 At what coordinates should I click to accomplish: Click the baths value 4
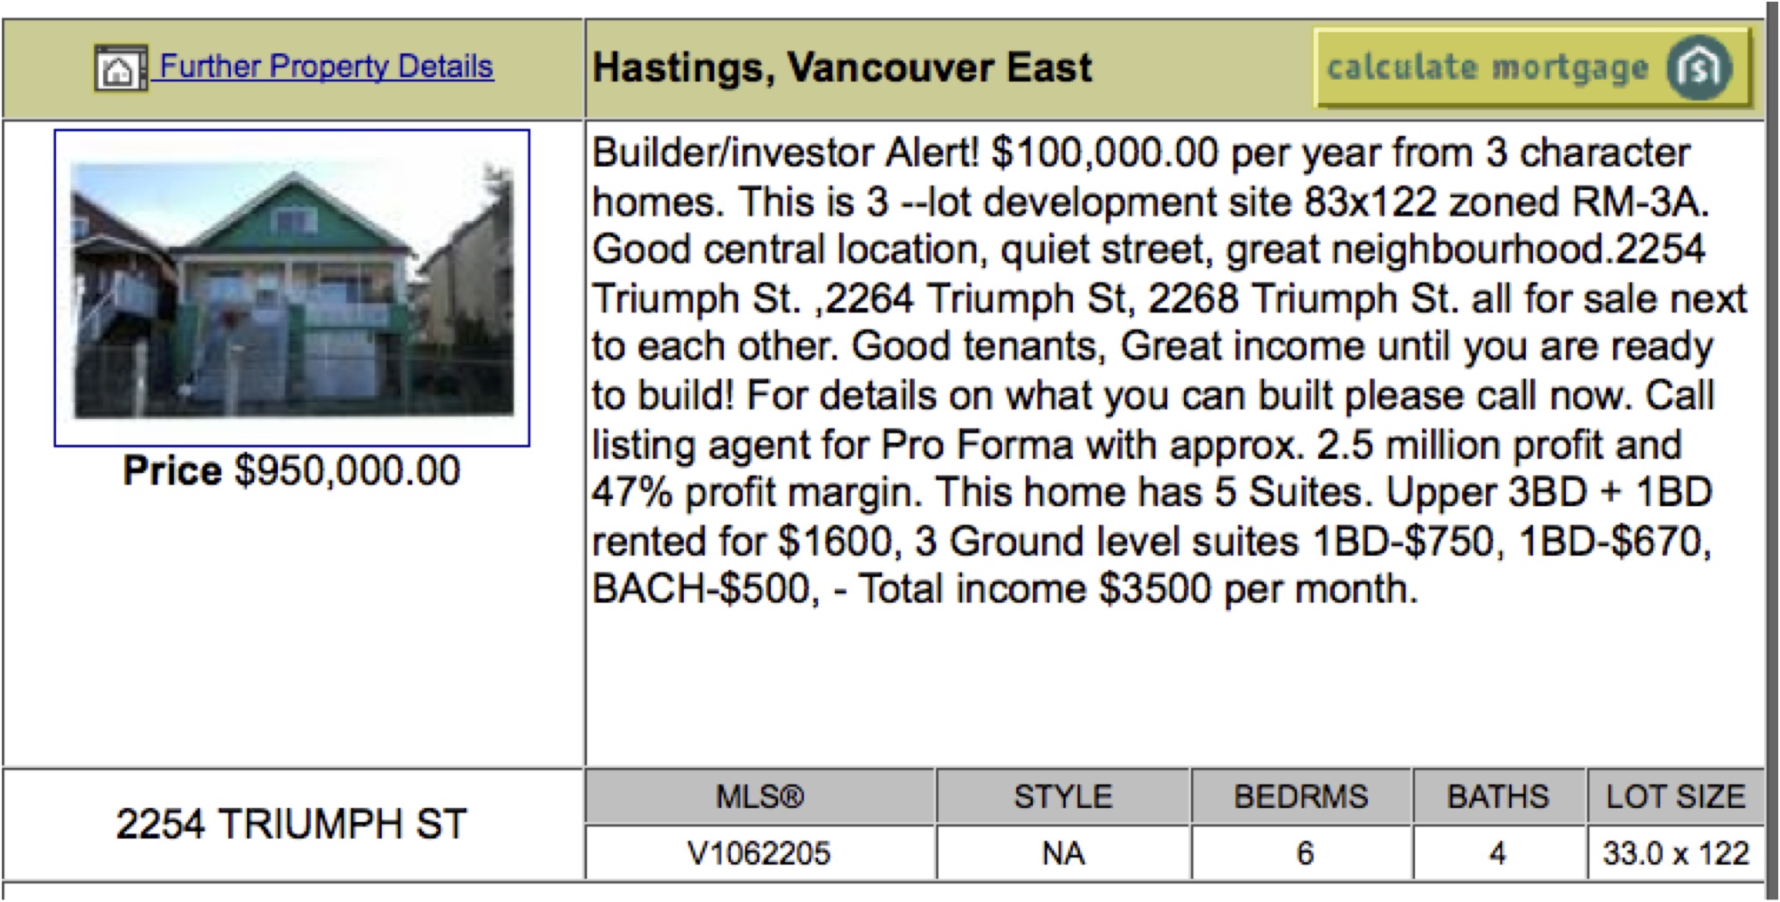1498,853
